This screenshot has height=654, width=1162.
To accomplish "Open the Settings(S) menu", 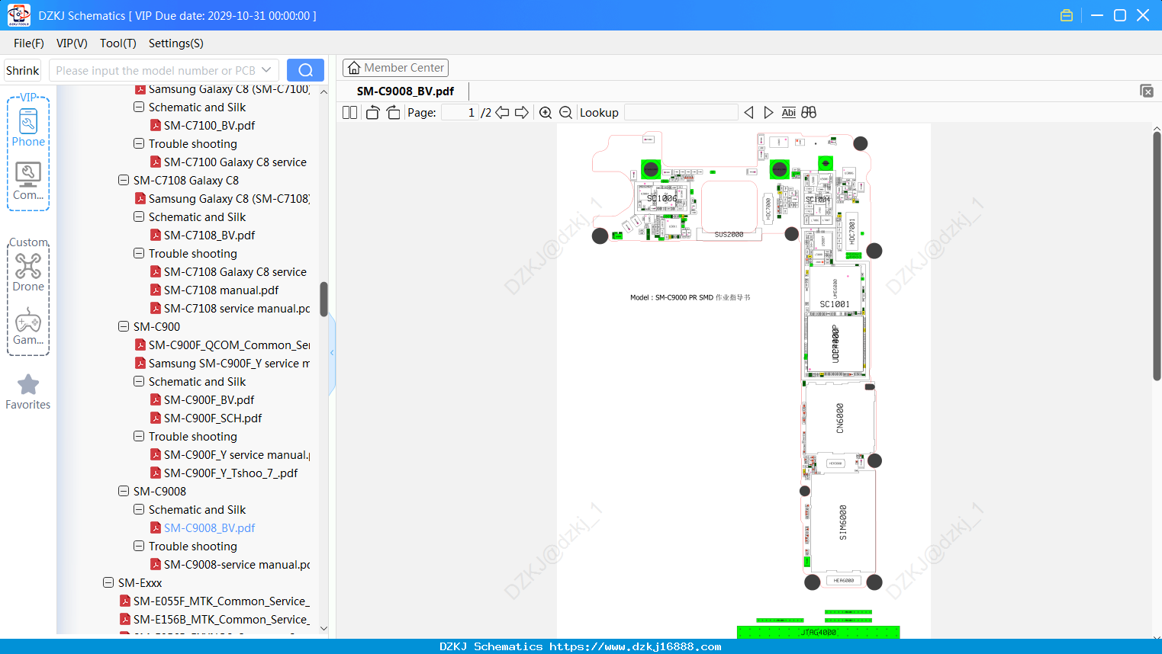I will pos(175,43).
